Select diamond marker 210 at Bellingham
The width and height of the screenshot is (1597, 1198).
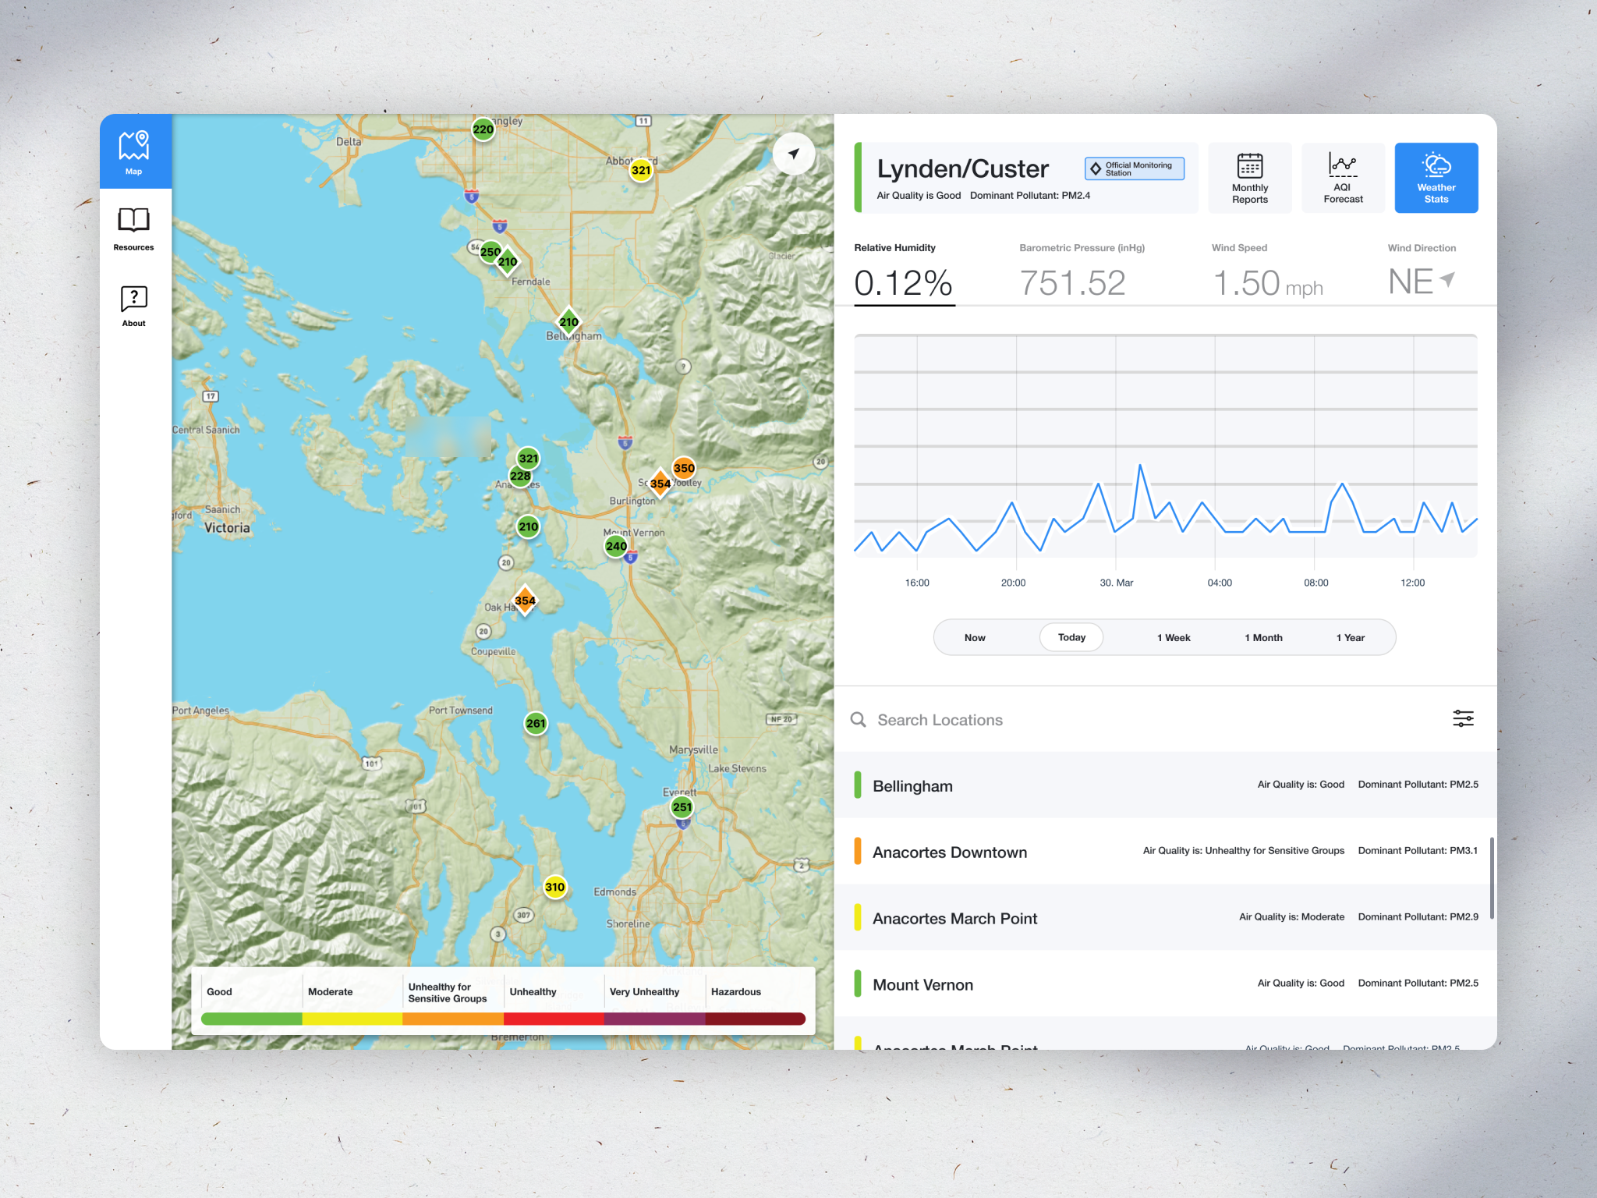click(x=569, y=322)
